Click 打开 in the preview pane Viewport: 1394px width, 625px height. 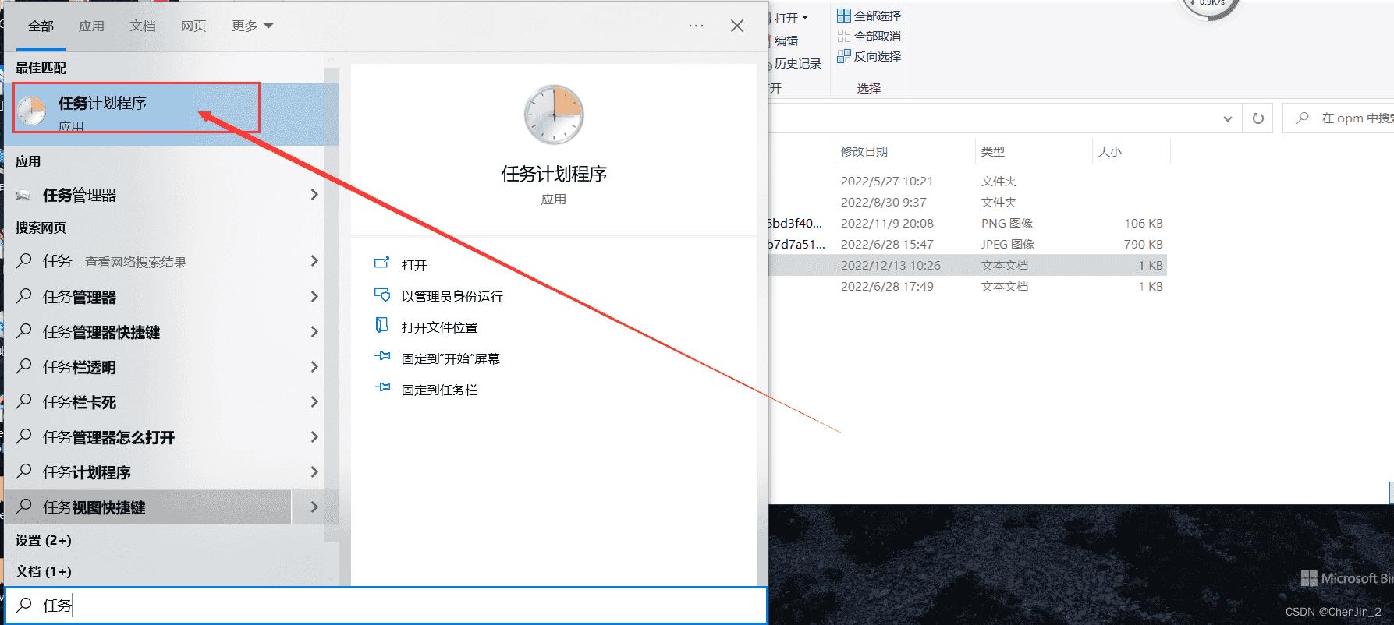click(x=414, y=265)
